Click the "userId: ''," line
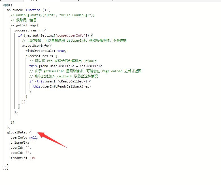Image resolution: width=221 pixels, height=185 pixels. click(x=21, y=148)
